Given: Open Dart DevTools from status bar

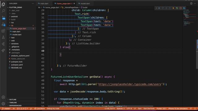Looking at the screenshot, I should coord(149,109).
